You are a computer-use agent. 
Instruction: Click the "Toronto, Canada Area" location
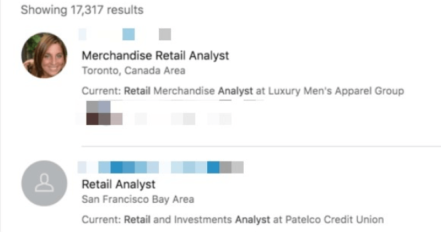click(133, 71)
